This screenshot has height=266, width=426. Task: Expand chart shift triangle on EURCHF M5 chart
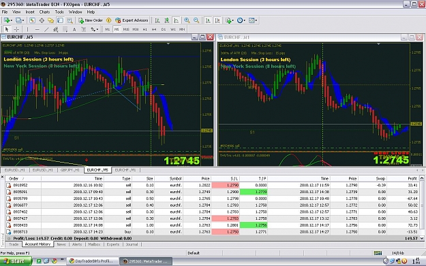(x=168, y=44)
